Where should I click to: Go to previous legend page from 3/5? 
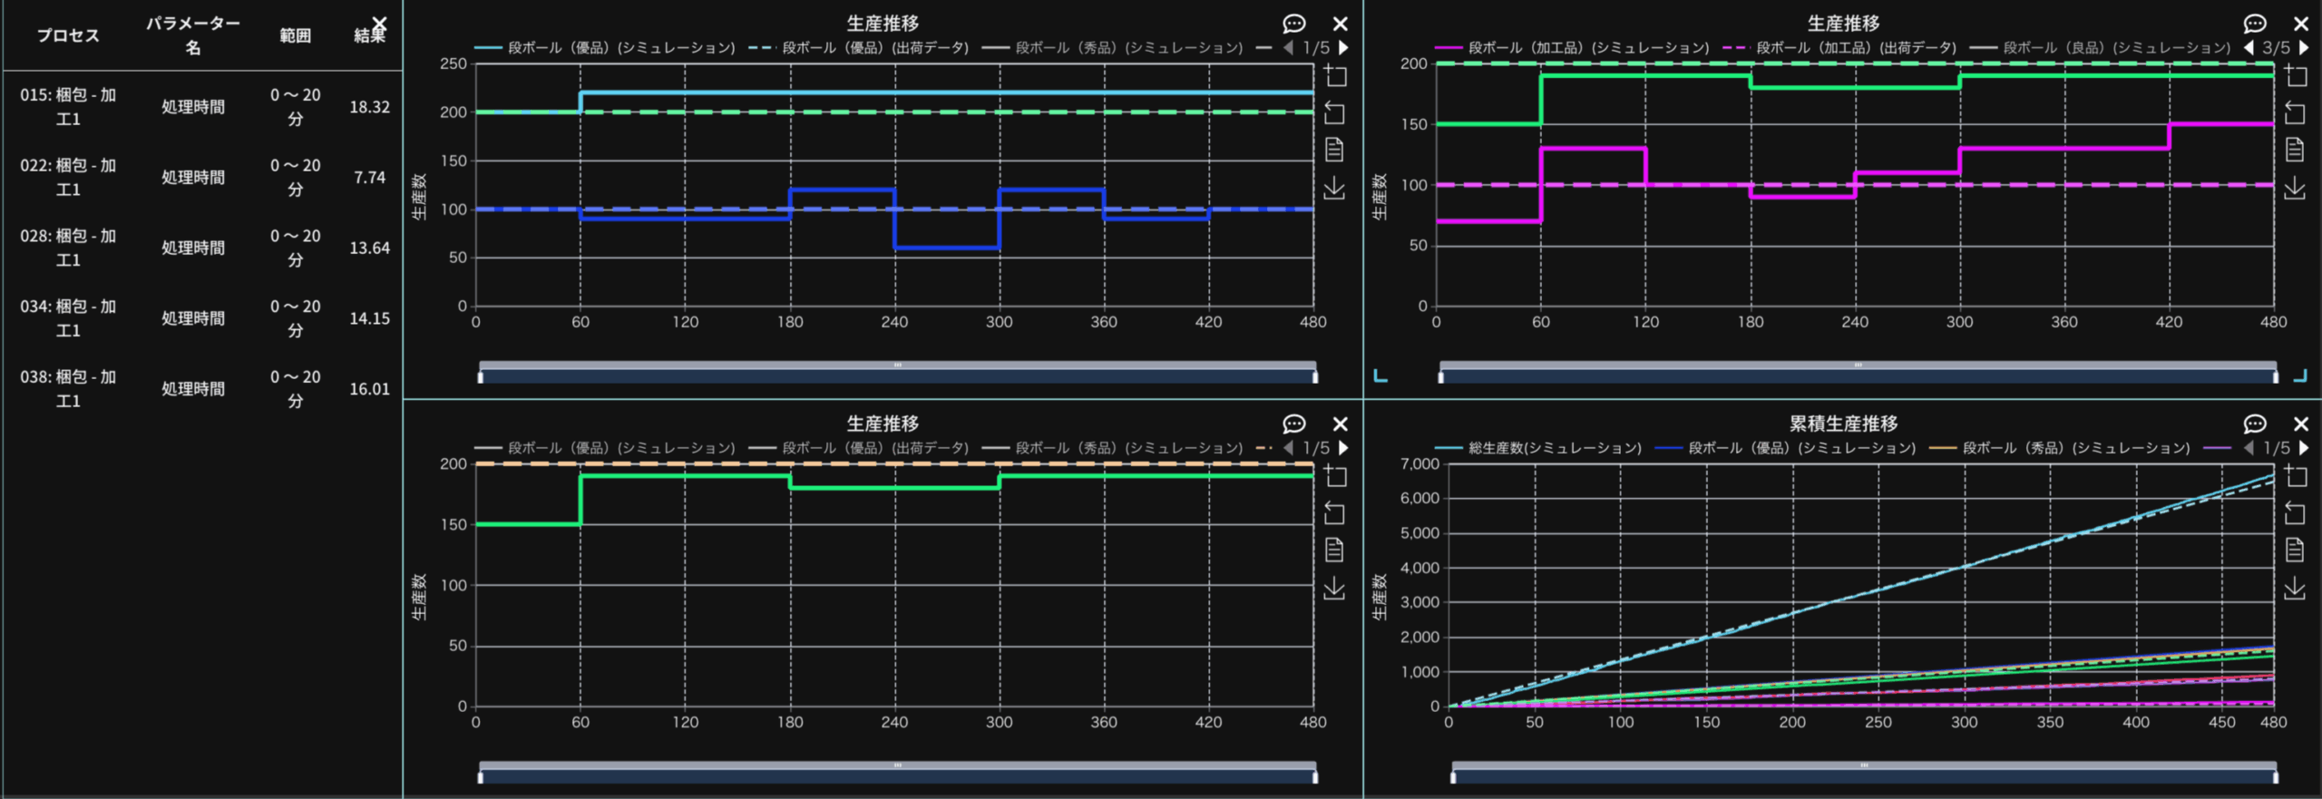2249,48
